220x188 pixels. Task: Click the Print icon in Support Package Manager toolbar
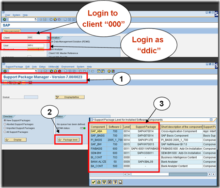(65, 71)
